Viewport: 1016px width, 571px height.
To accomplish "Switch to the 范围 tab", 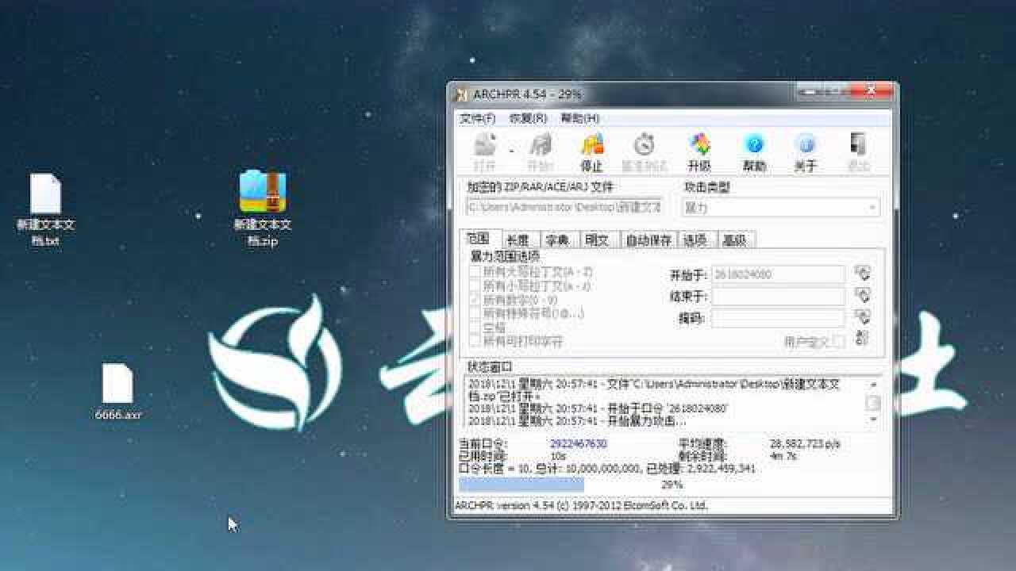I will coord(479,239).
